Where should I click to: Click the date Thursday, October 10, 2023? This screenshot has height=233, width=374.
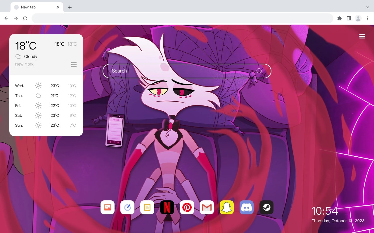click(338, 221)
